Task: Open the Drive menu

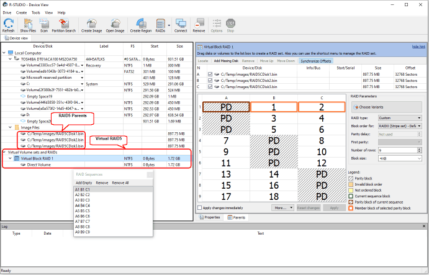Action: 7,12
